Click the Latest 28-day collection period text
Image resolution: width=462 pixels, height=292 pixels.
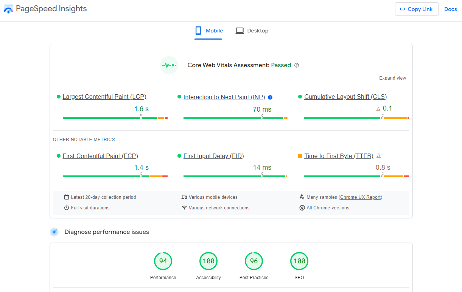(x=103, y=197)
